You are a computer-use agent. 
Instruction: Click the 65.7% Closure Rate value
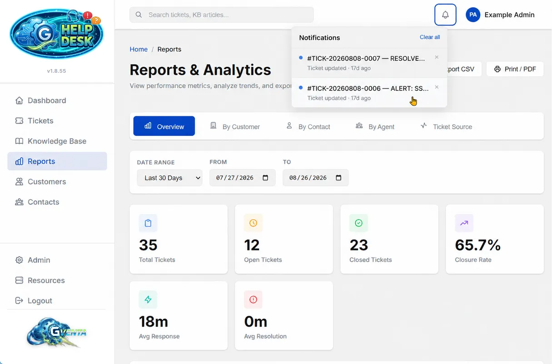pos(477,245)
